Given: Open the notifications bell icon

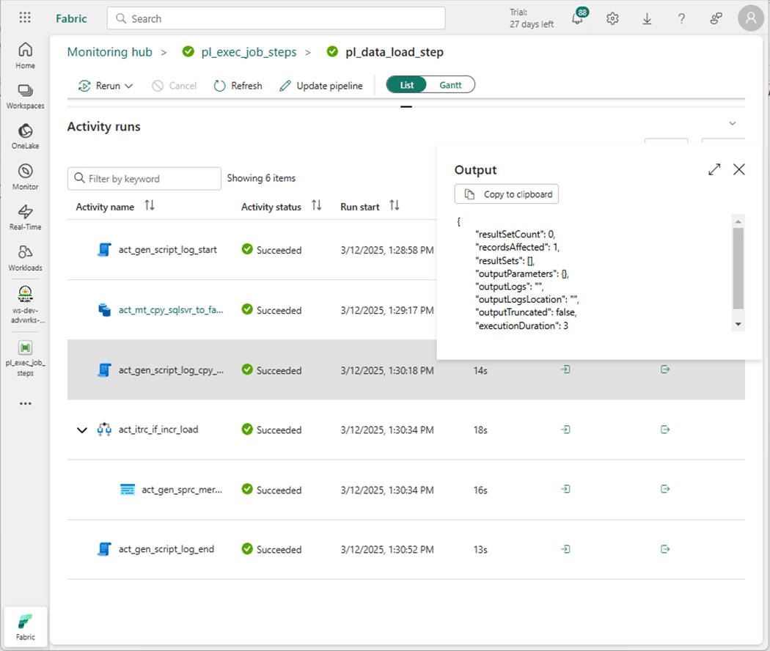Looking at the screenshot, I should (x=578, y=19).
